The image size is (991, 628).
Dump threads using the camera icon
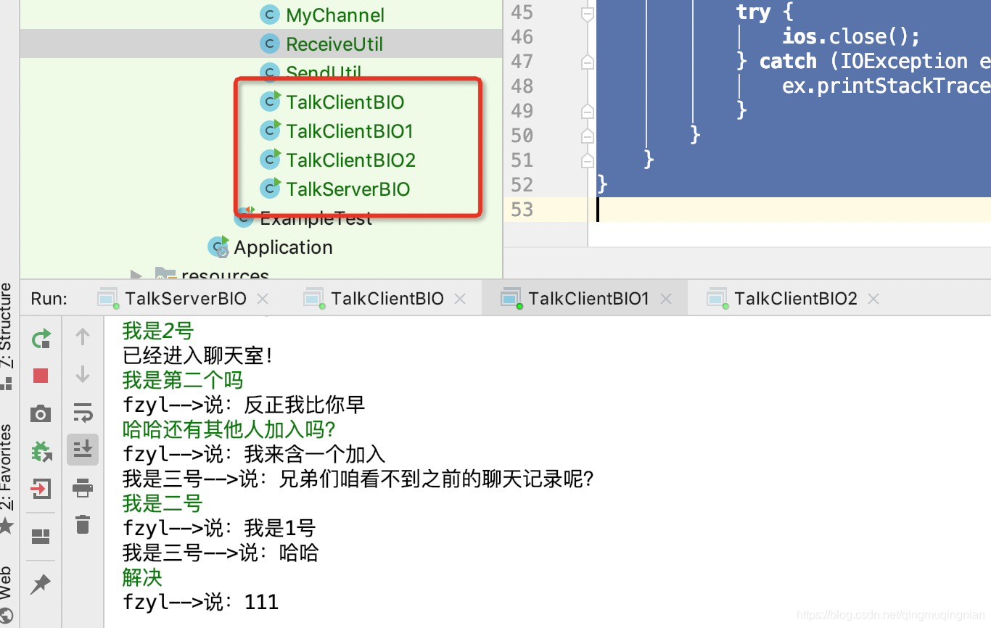(x=41, y=413)
